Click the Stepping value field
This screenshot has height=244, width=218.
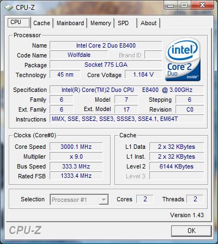(190, 100)
